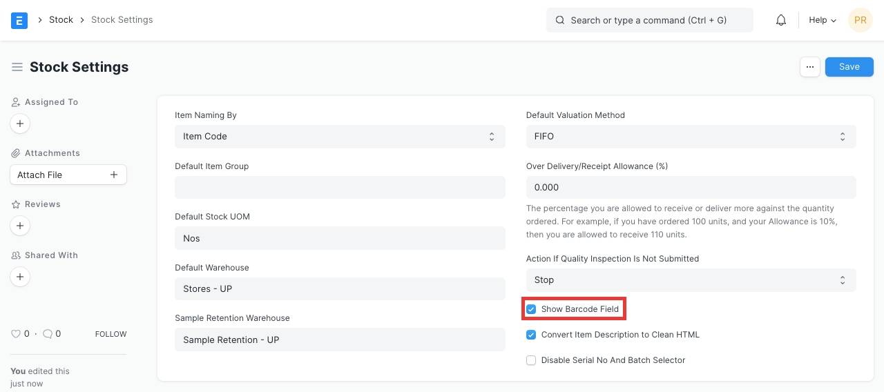Viewport: 884px width, 392px height.
Task: Click the plus icon under Reviews
Action: click(x=20, y=226)
